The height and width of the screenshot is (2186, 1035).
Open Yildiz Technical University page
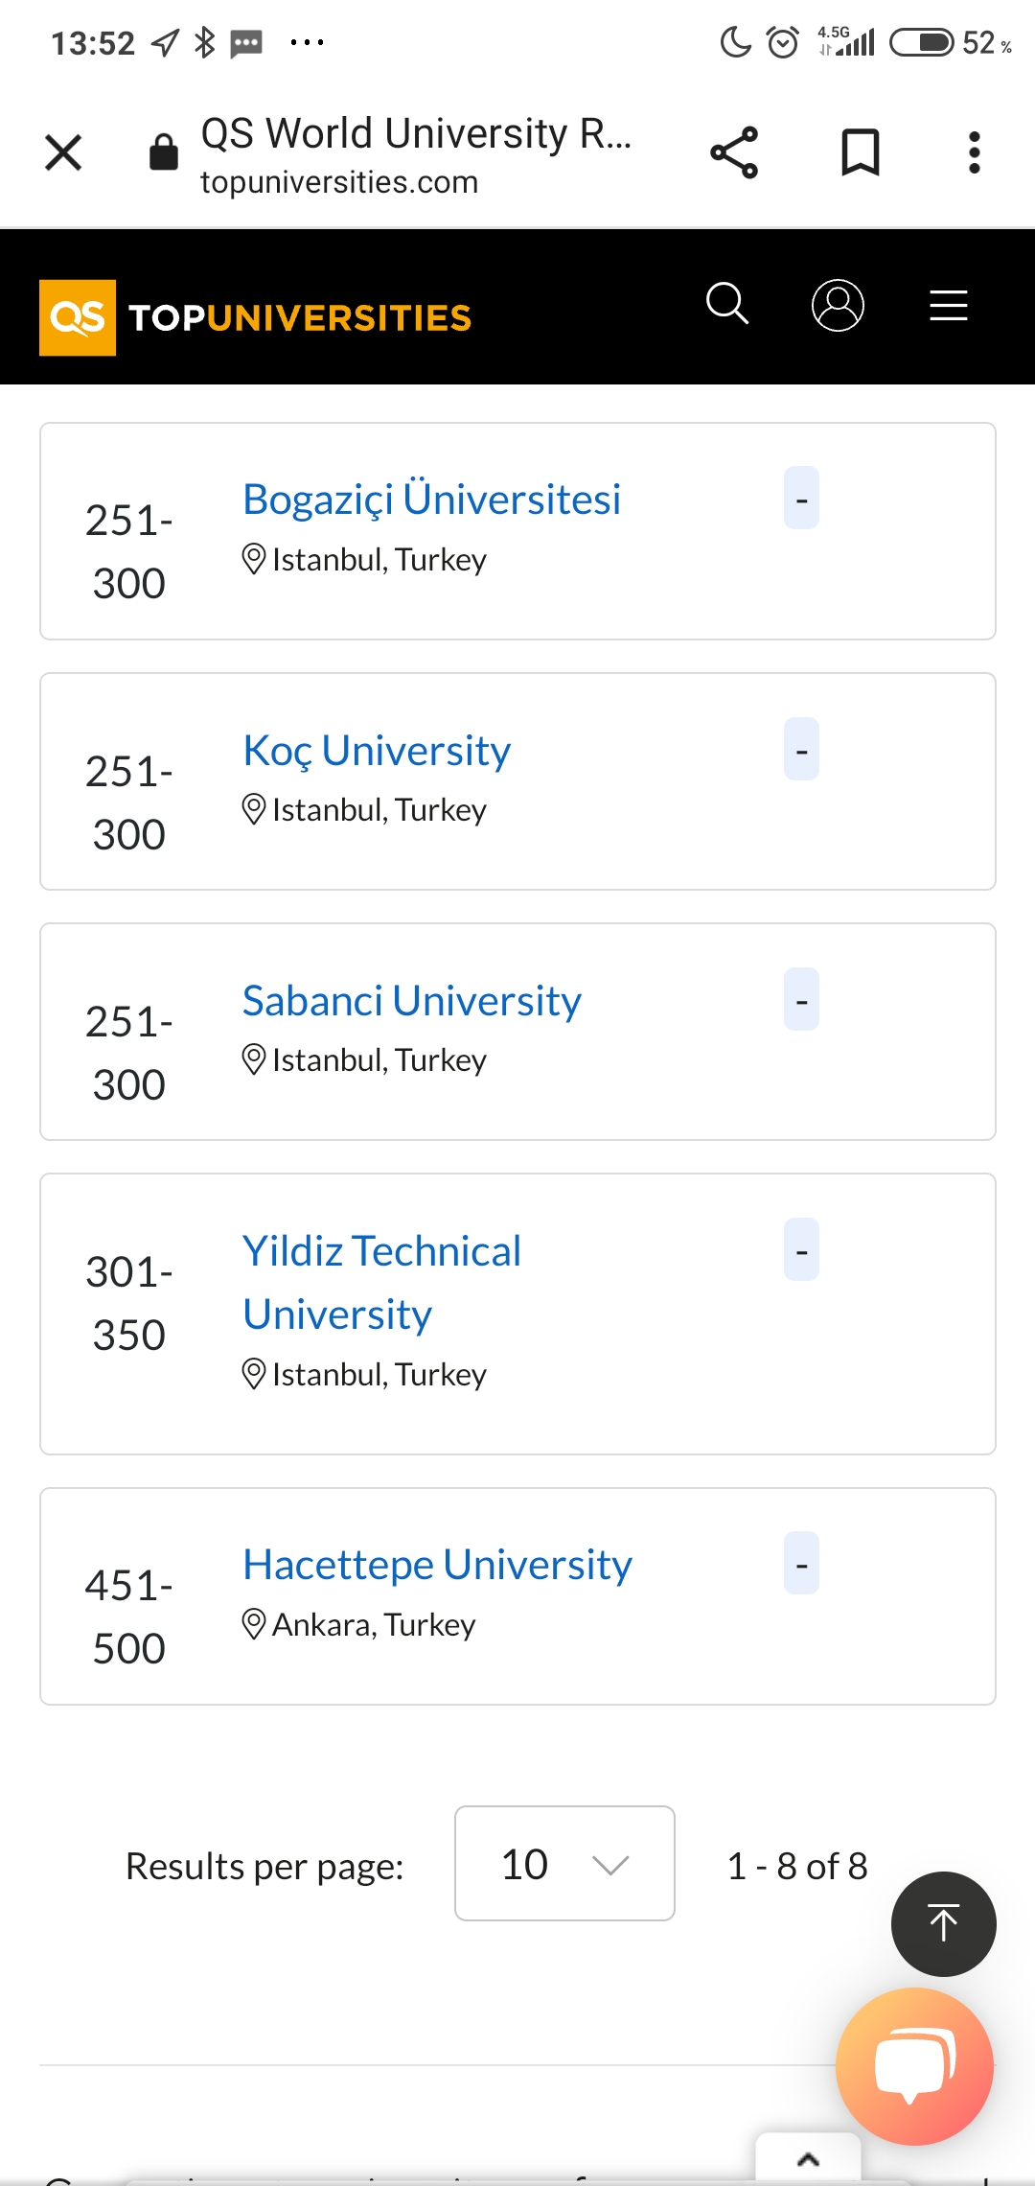[381, 1282]
